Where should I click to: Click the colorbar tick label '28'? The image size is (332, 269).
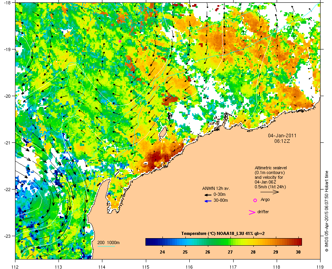pos(253,252)
